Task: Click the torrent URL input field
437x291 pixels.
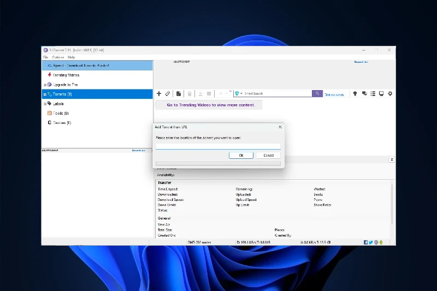Action: [x=218, y=146]
